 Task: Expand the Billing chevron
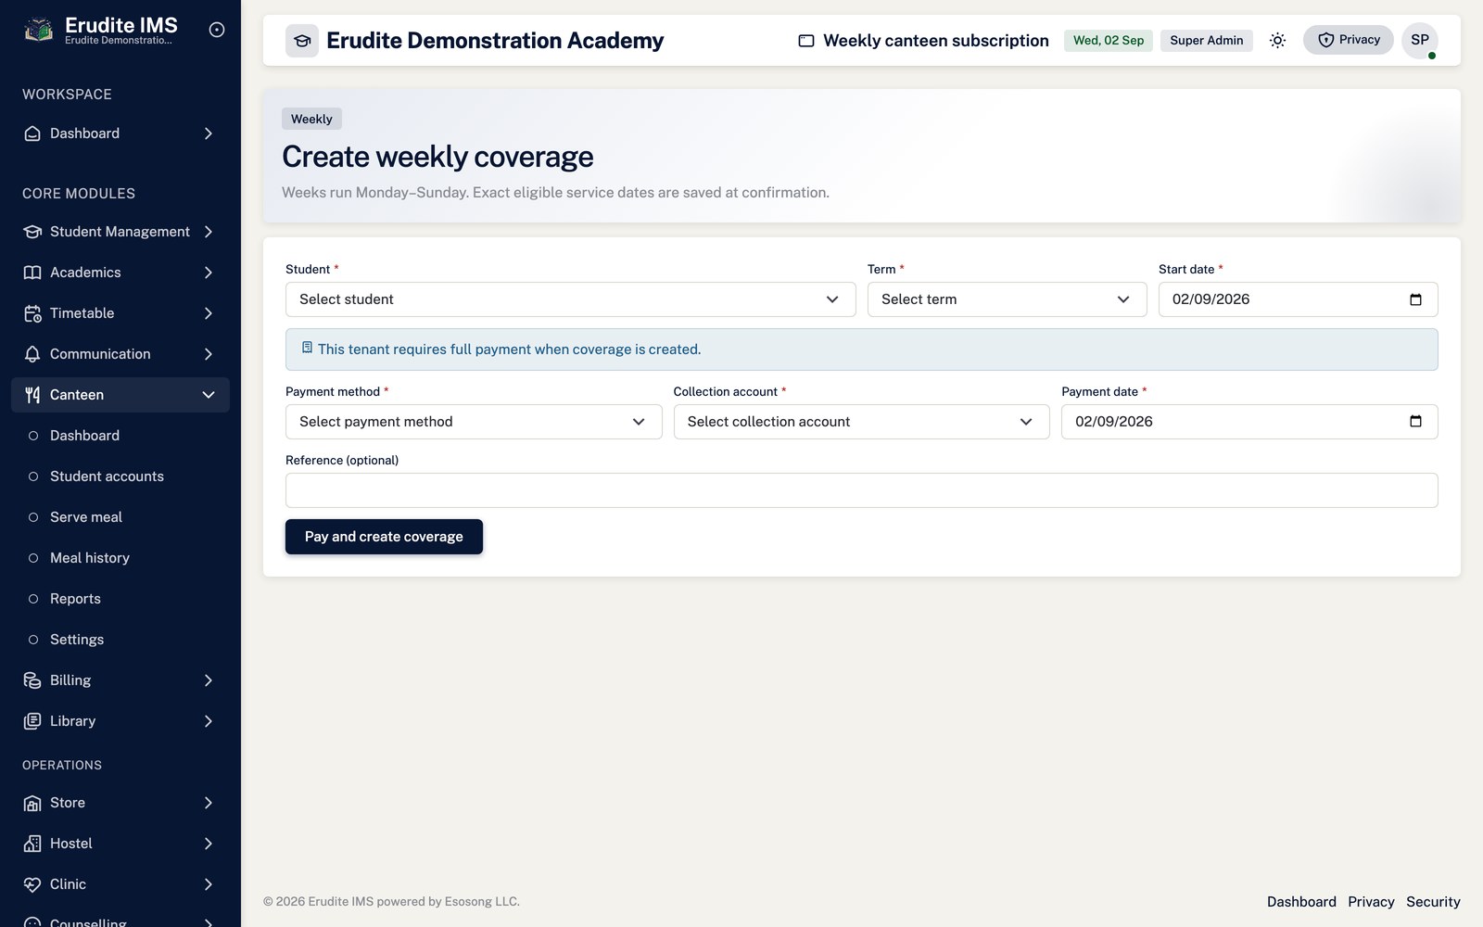[209, 680]
